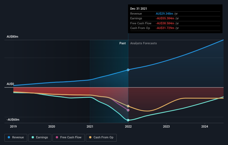This screenshot has height=145, width=228.
Task: Click the AU$80m y-axis label
Action: click(12, 37)
